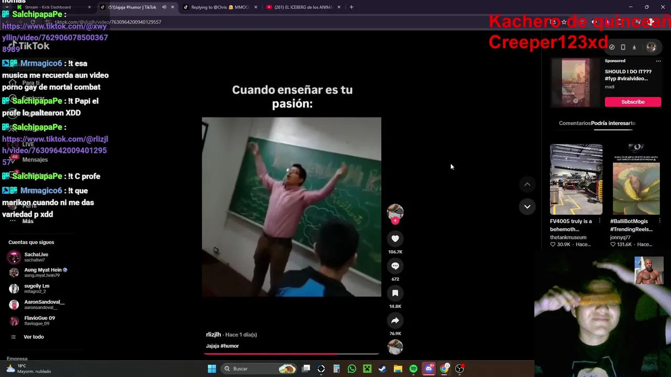Open Steam from the taskbar

[382, 369]
